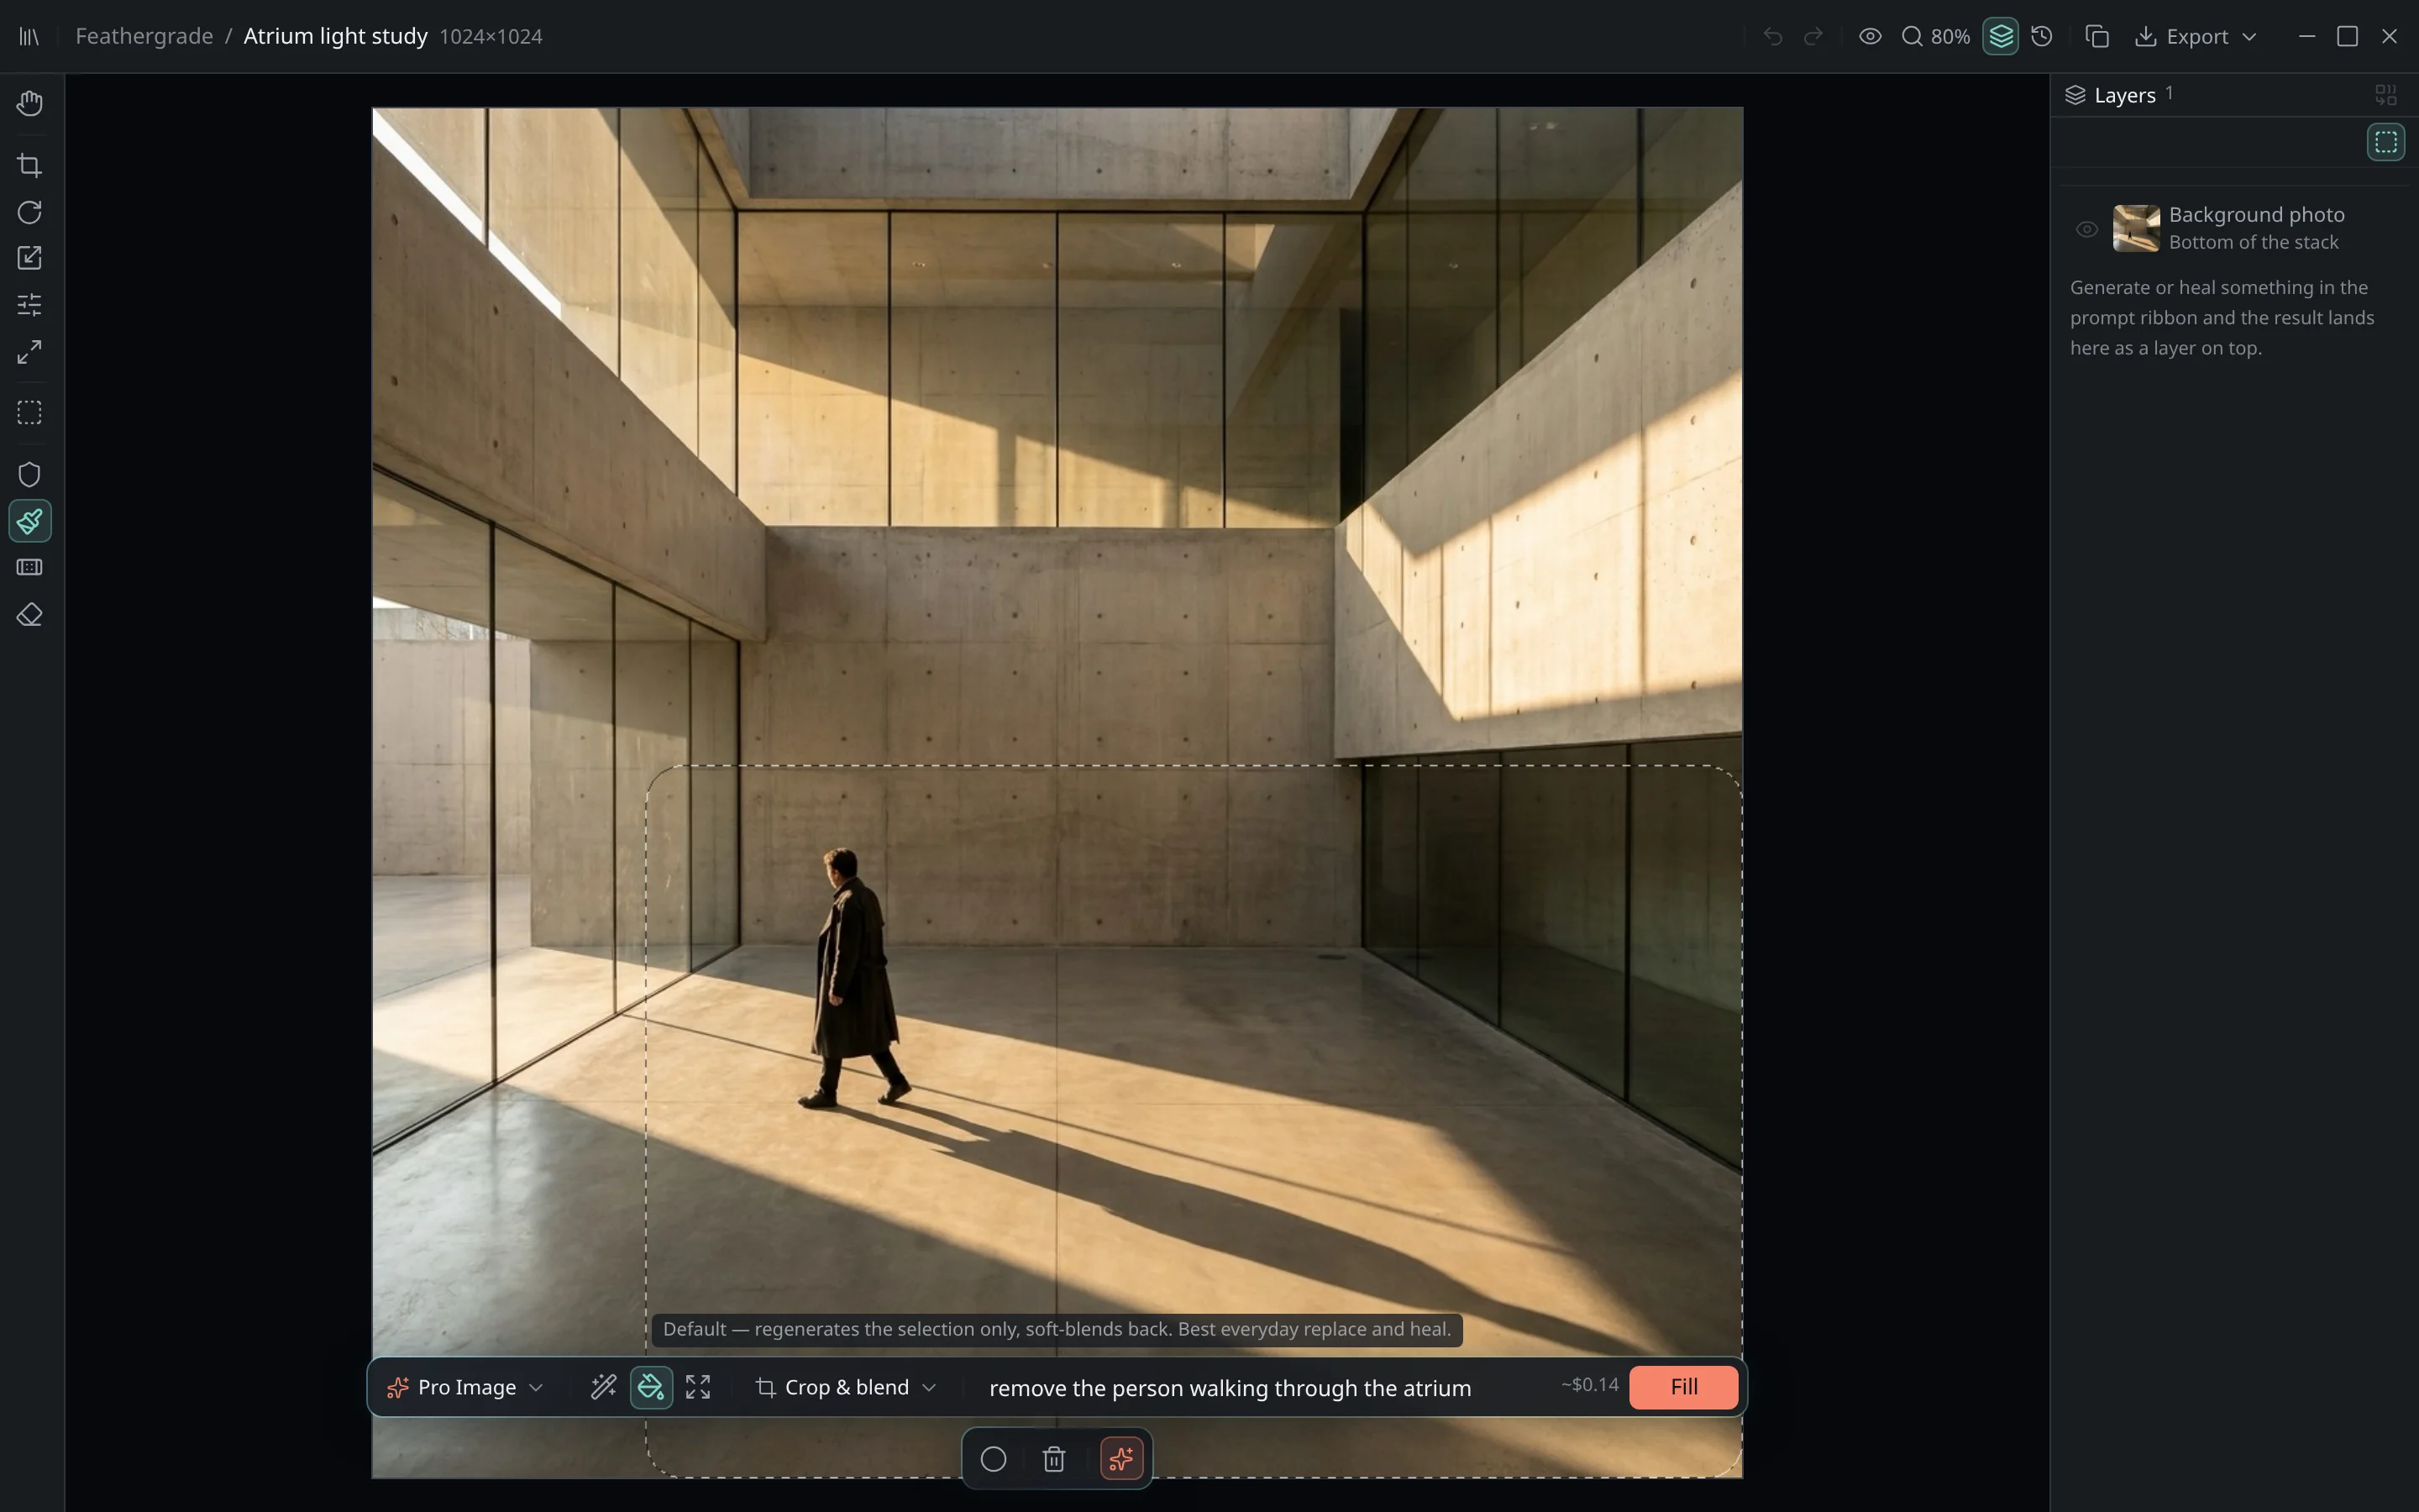The image size is (2419, 1512).
Task: Click the Rotate tool icon
Action: pyautogui.click(x=30, y=212)
